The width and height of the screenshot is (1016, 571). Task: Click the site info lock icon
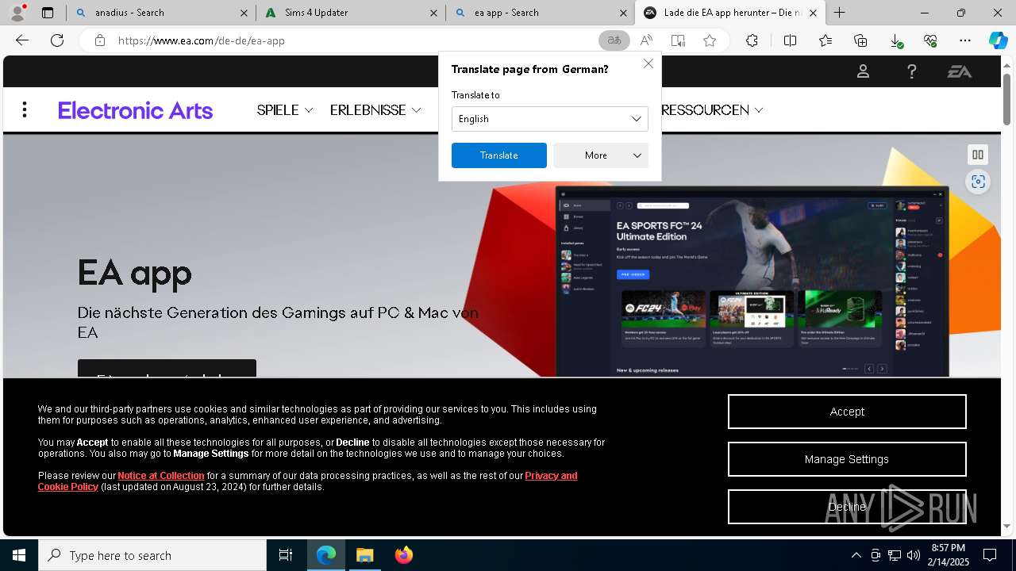pyautogui.click(x=100, y=40)
